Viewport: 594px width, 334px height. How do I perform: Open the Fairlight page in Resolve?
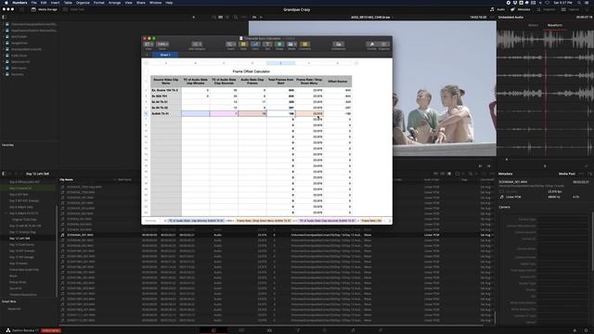353,330
